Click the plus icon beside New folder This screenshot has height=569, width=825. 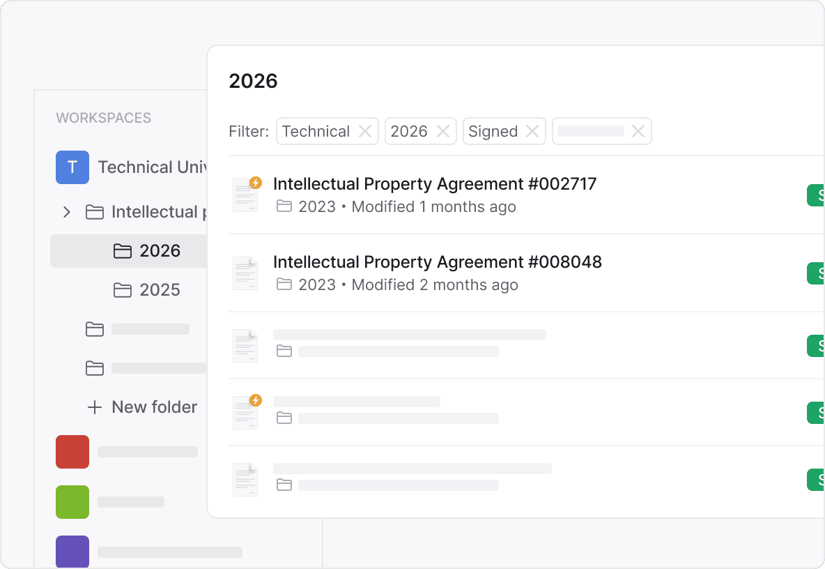[x=95, y=407]
